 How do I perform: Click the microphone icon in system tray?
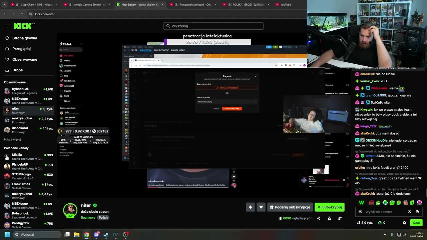coord(392,235)
